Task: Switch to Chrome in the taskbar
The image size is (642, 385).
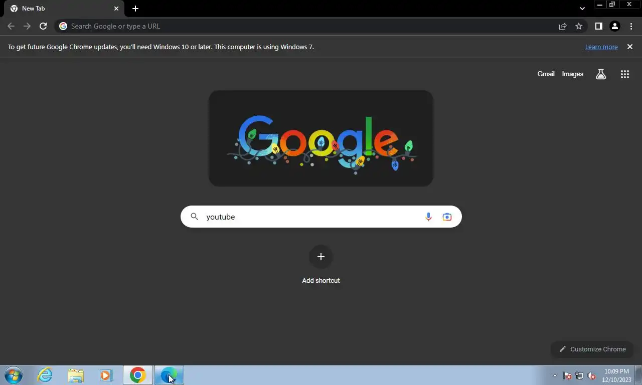Action: 138,375
